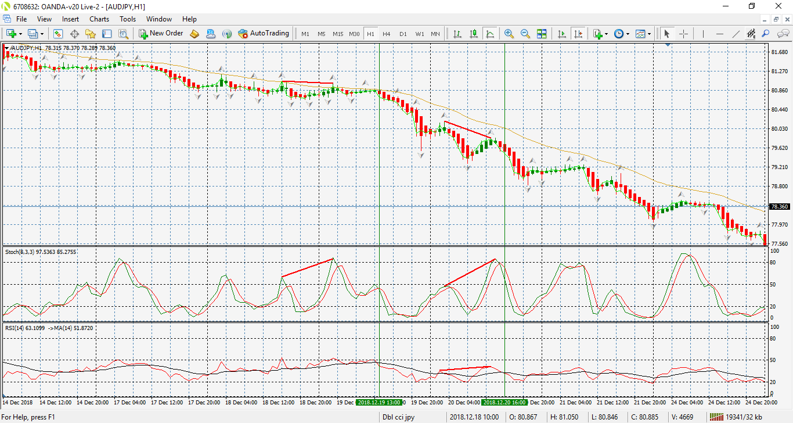Open the Charts menu
The image size is (793, 423).
99,19
